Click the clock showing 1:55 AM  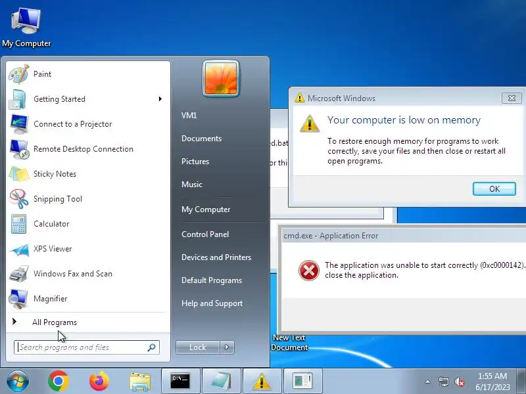coord(492,382)
